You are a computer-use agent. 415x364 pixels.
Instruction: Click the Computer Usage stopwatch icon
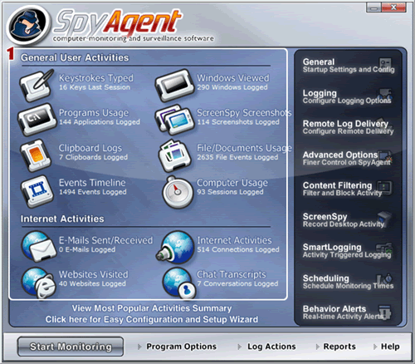(x=178, y=192)
